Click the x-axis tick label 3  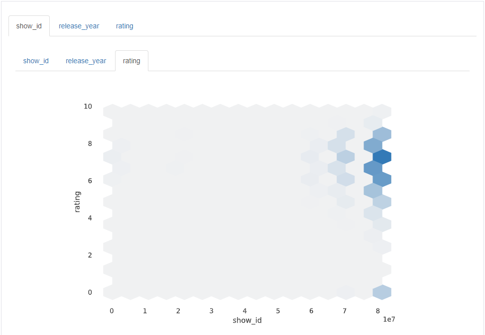211,311
